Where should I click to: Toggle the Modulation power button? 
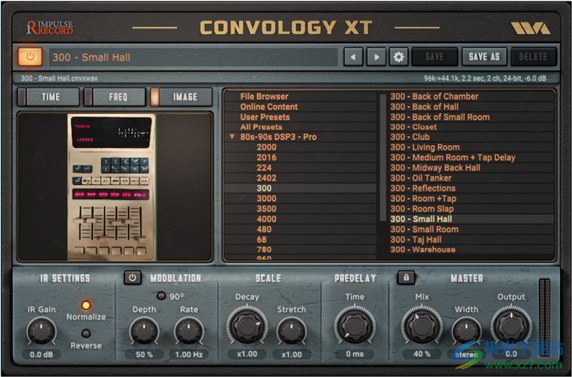click(x=132, y=277)
